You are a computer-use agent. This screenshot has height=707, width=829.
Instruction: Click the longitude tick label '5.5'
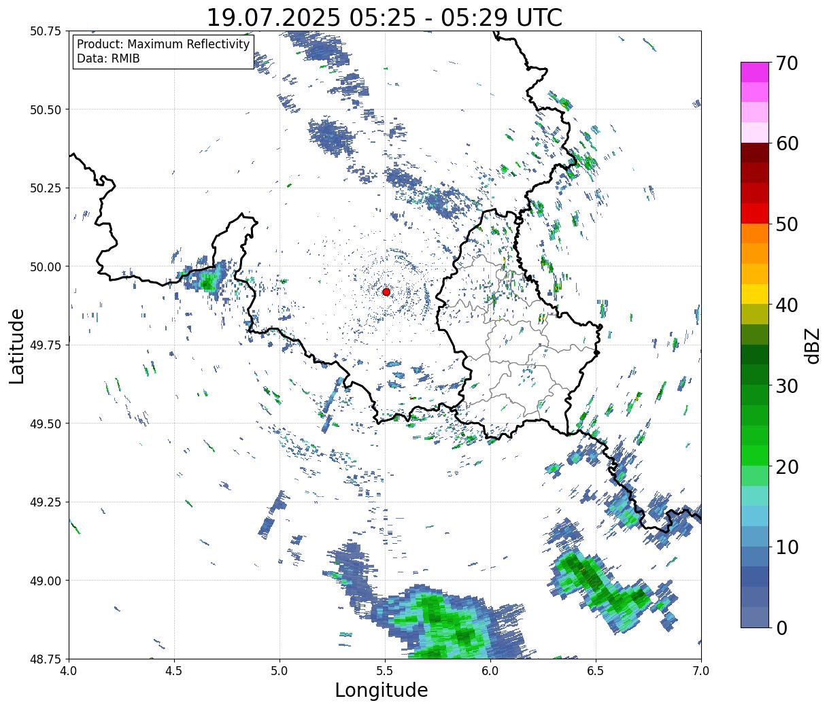(x=385, y=671)
